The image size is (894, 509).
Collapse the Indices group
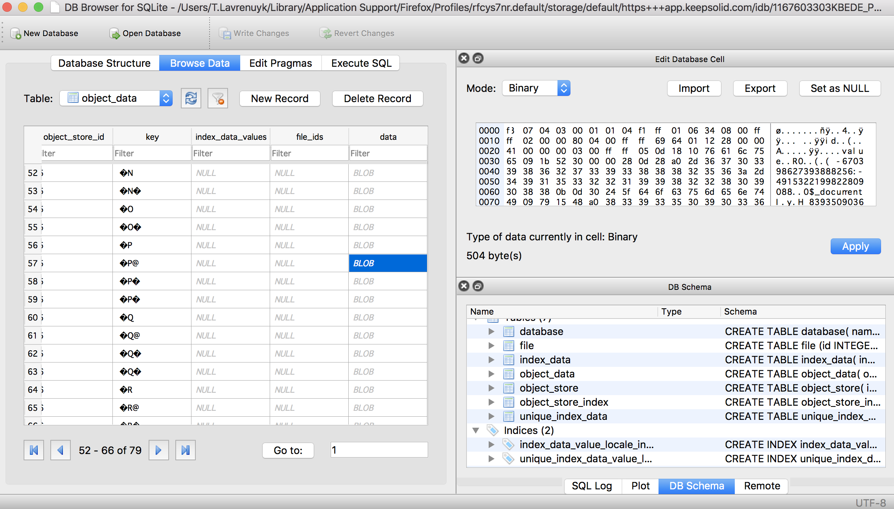tap(476, 430)
